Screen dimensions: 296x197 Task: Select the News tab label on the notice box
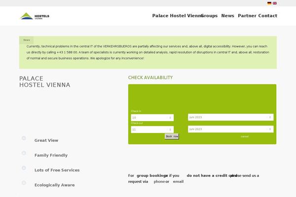pos(27,40)
